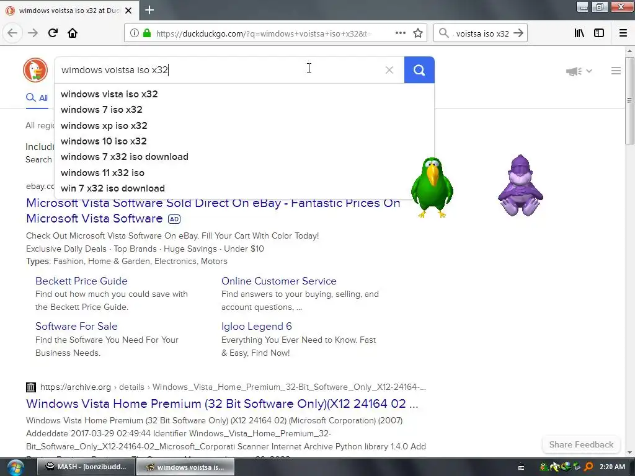Click the clock showing 2:20 AM
Screen dimensions: 635x476
tap(612, 467)
